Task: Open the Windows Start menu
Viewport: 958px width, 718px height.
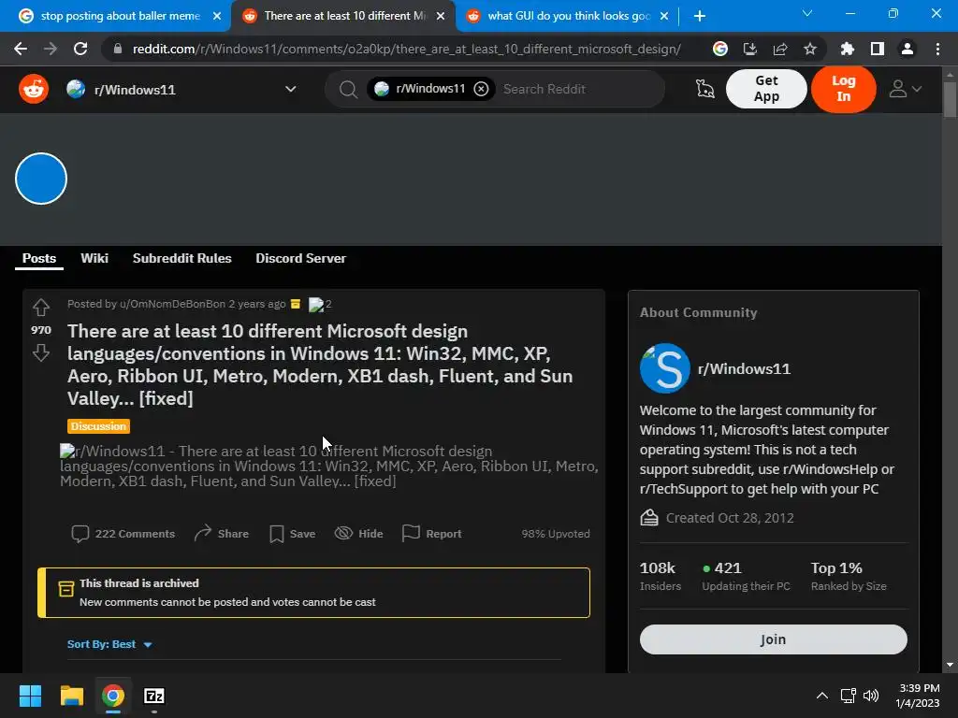Action: point(30,696)
